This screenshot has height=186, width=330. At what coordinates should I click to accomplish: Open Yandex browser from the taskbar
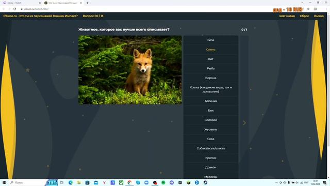(x=104, y=182)
